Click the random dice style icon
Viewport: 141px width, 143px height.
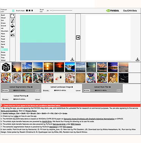[6, 67]
